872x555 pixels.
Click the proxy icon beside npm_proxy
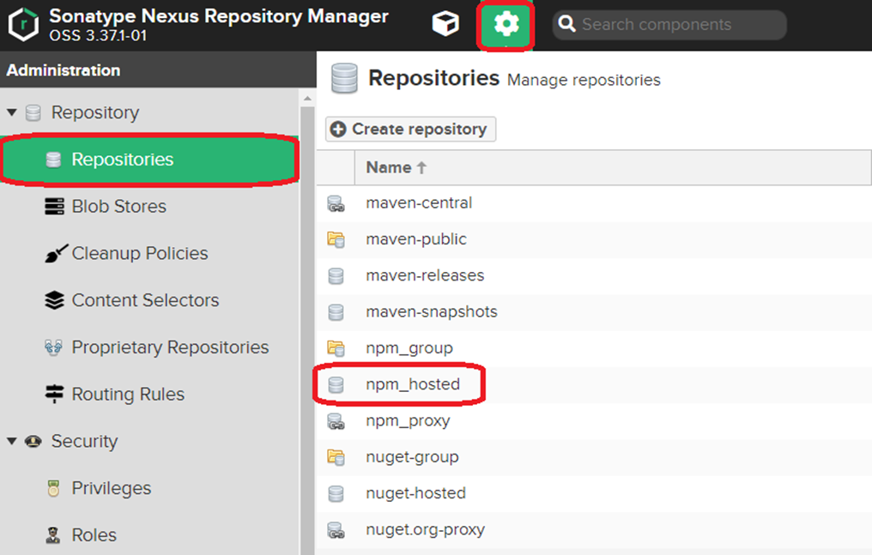click(x=336, y=421)
